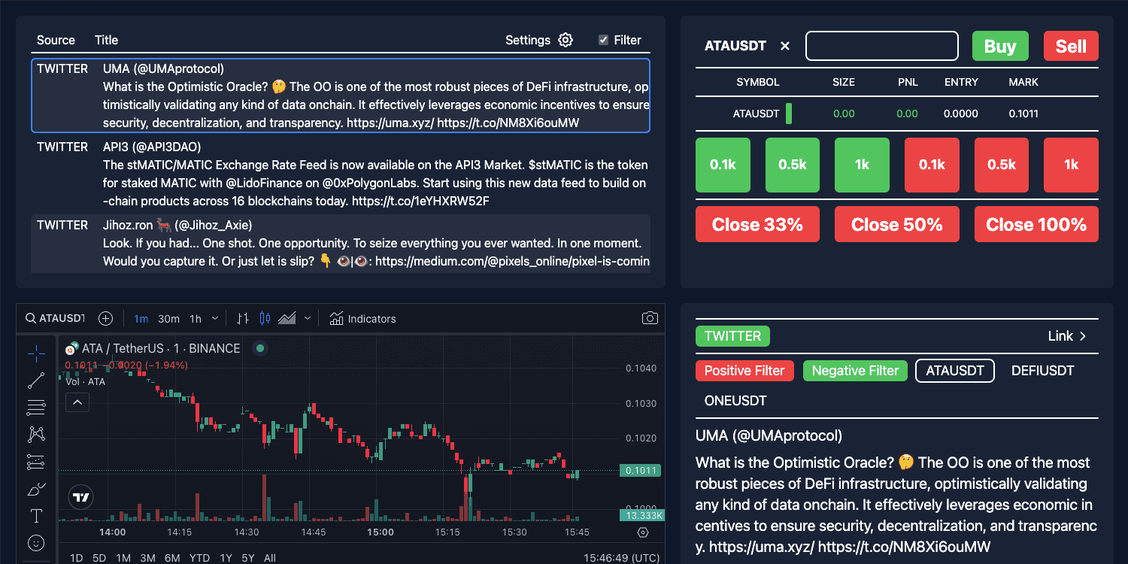
Task: Open chart settings gear near time axis
Action: coord(642,532)
